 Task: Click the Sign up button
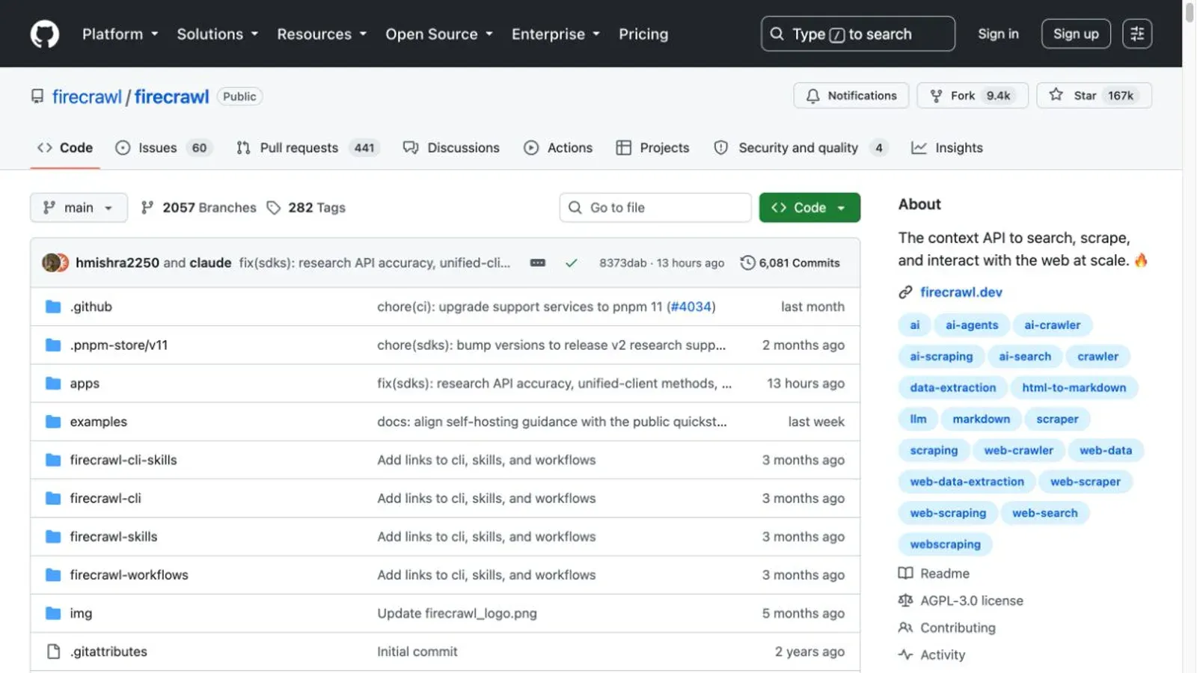[x=1076, y=34]
